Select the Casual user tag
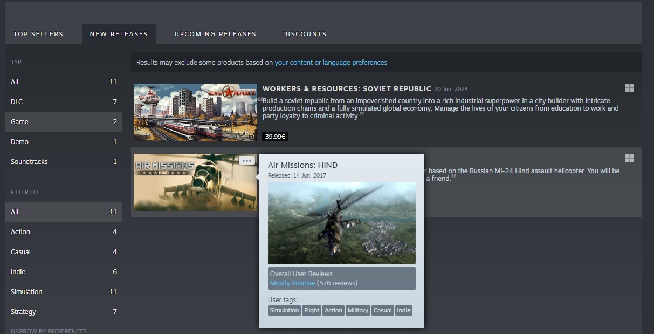This screenshot has height=334, width=654. [383, 310]
